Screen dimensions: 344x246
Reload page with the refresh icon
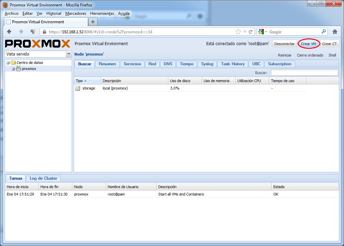(250, 32)
